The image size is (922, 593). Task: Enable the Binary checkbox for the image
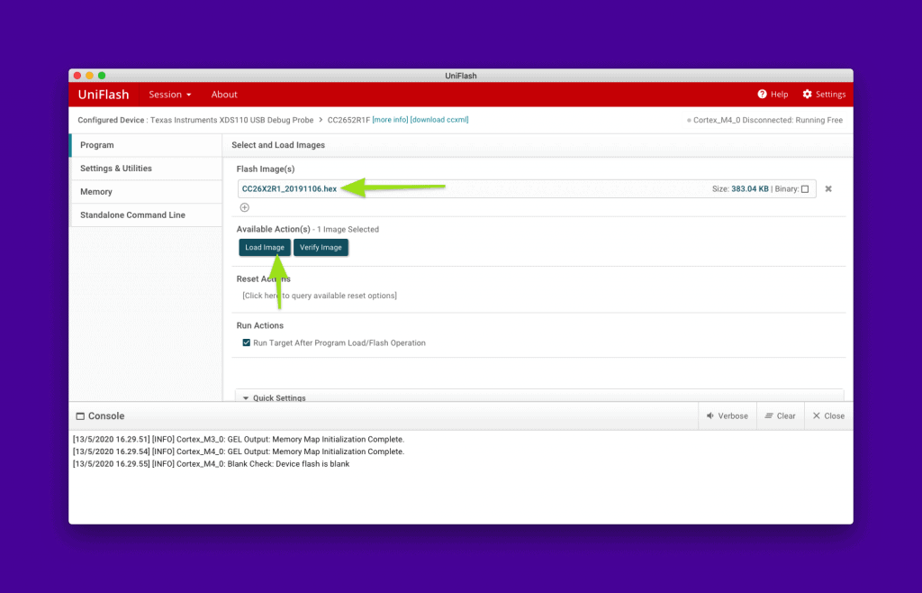805,189
